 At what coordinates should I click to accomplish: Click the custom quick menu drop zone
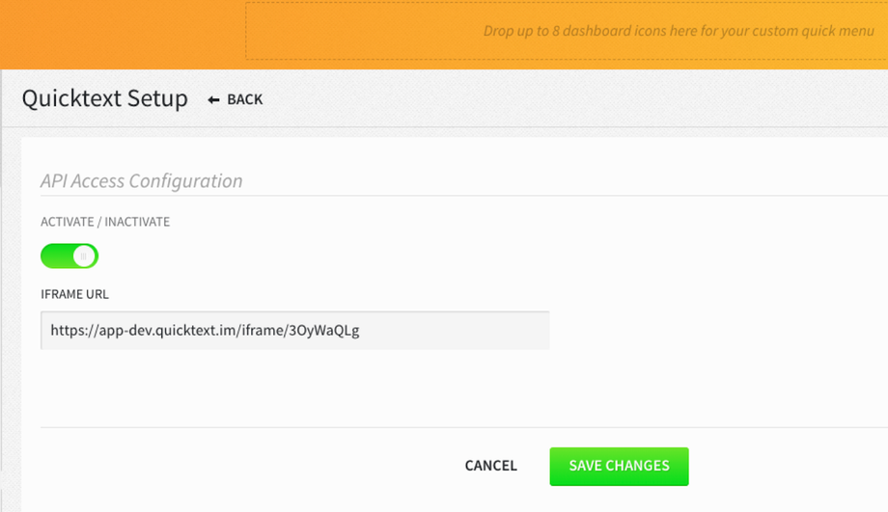(567, 31)
